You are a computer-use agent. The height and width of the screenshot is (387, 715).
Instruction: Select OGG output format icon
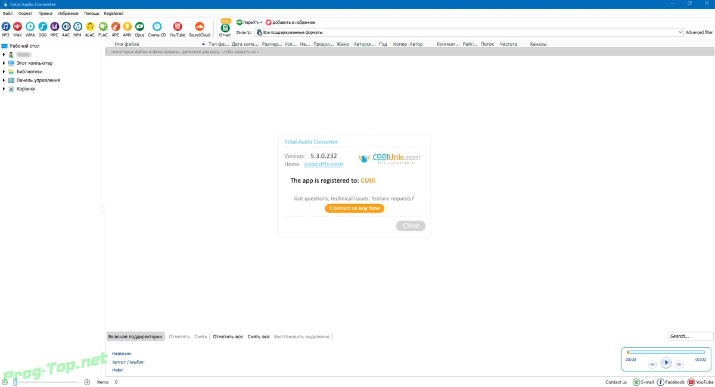42,29
